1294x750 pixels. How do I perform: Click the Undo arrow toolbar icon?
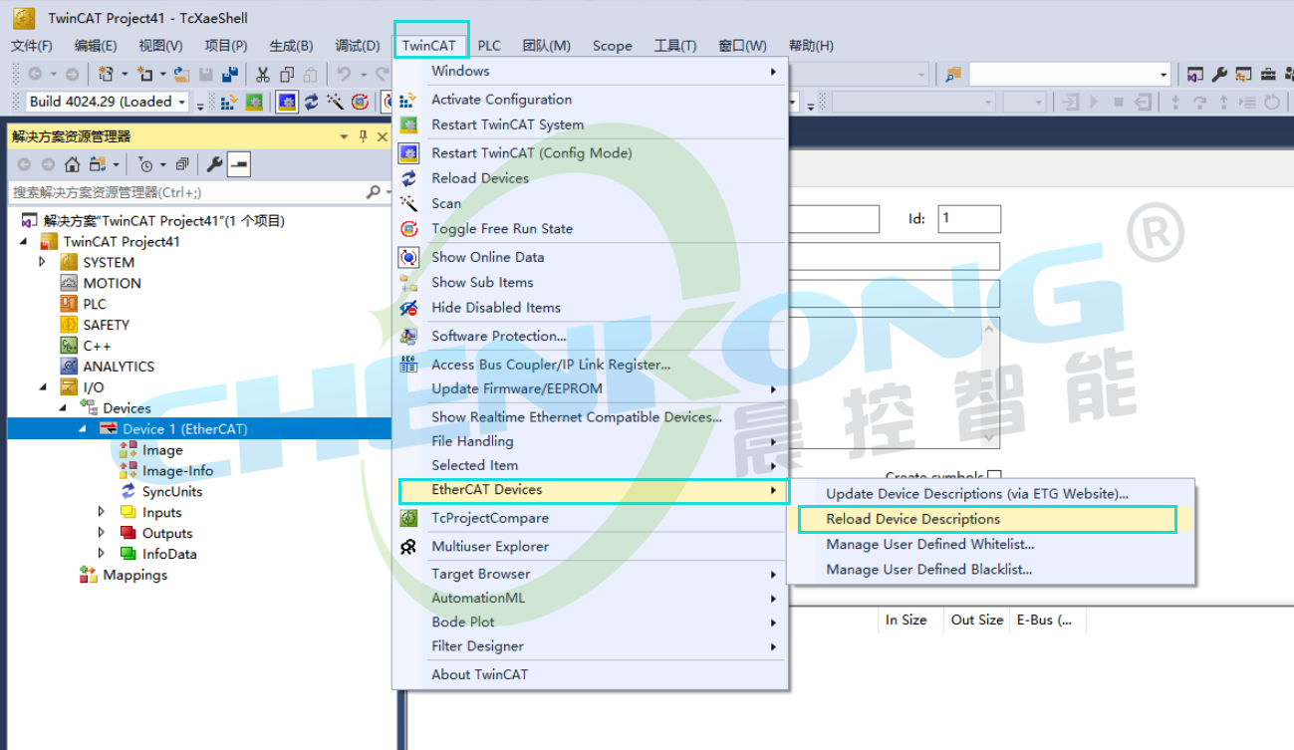pyautogui.click(x=344, y=74)
